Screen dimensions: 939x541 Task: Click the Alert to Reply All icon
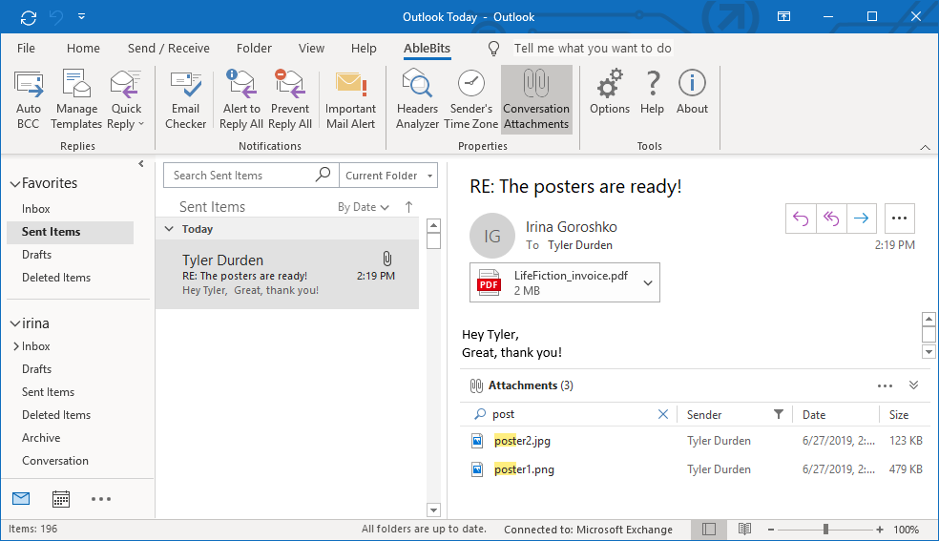point(241,99)
